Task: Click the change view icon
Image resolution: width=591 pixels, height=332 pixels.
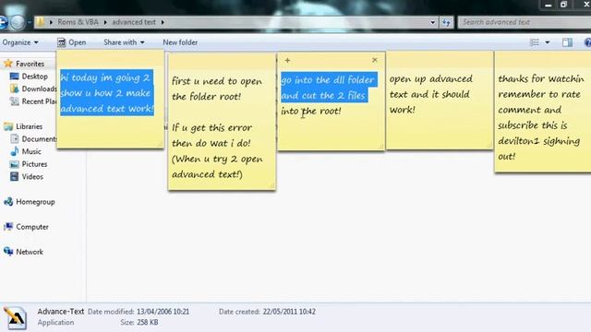Action: point(535,42)
